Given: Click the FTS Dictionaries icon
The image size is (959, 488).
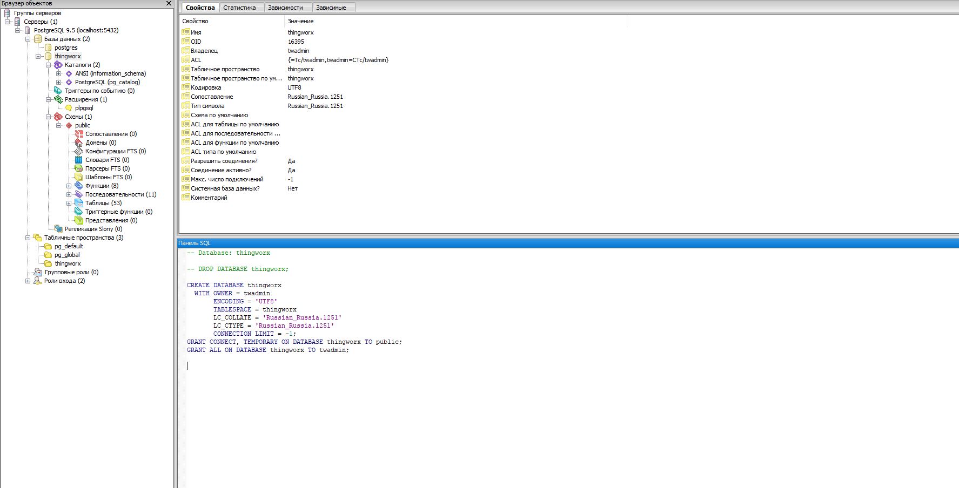Looking at the screenshot, I should coord(79,160).
